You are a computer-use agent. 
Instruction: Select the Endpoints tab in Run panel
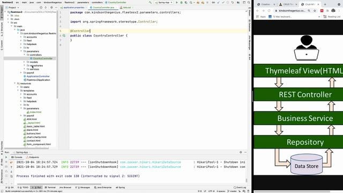pyautogui.click(x=32, y=157)
